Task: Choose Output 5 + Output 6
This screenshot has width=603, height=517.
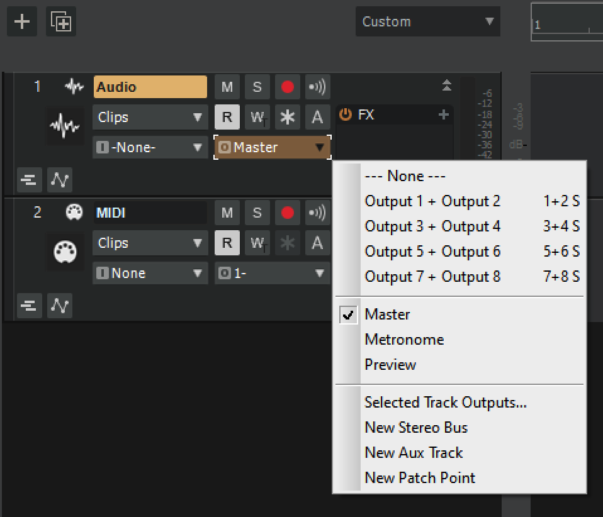Action: click(459, 252)
